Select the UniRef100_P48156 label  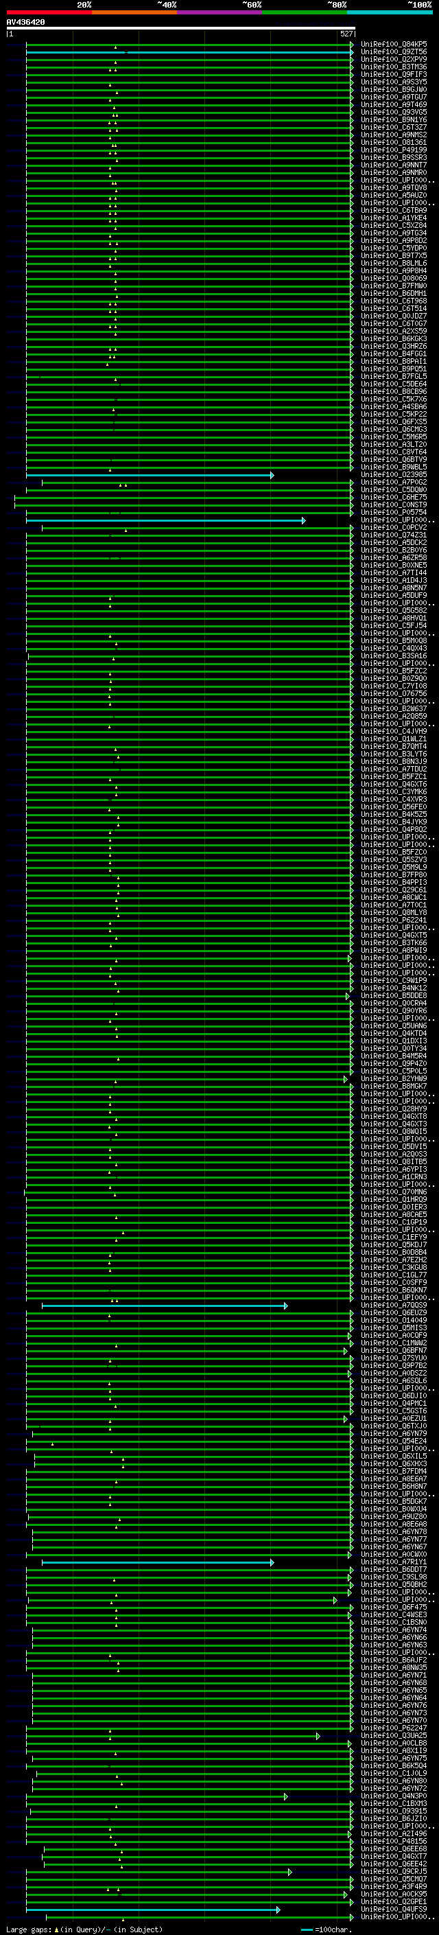coord(394,1841)
